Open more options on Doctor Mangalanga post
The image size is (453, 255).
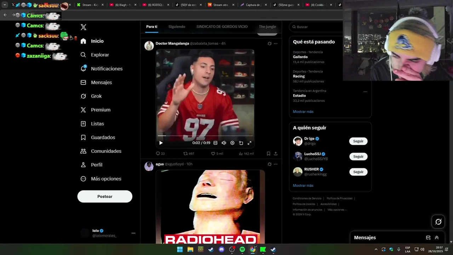(x=276, y=44)
